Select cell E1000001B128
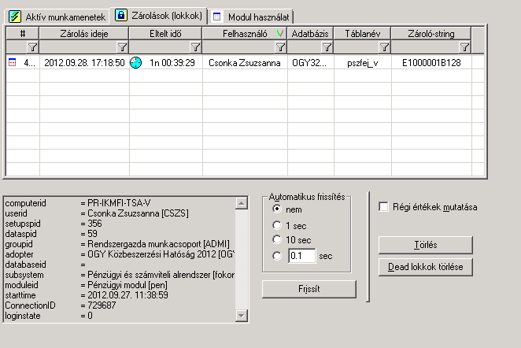This screenshot has width=521, height=348. (431, 63)
